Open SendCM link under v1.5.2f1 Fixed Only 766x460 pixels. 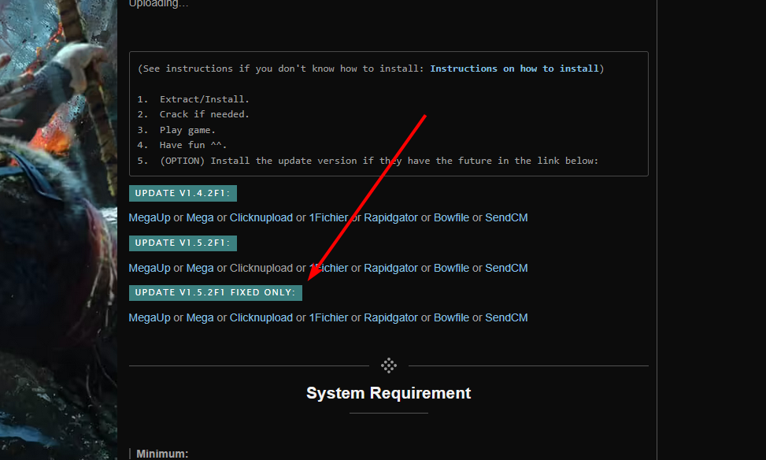(x=506, y=317)
